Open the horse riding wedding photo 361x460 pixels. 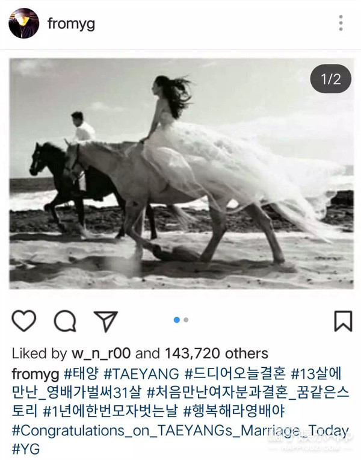tap(181, 173)
